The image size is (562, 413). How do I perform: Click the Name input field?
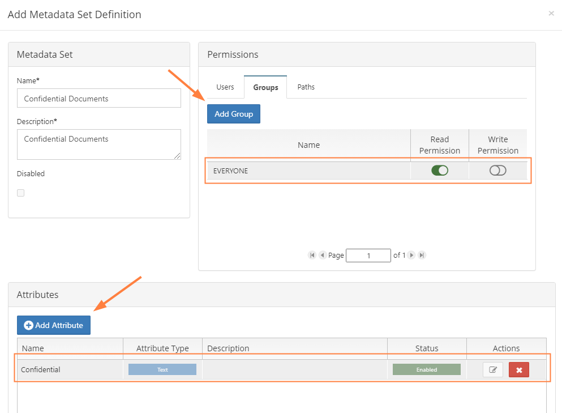pos(99,99)
